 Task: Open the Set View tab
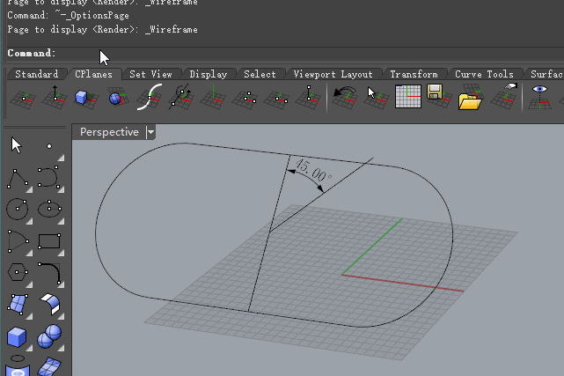tap(150, 74)
